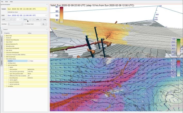Expand the Base map property
This screenshot has height=113, width=183.
(x=5, y=36)
